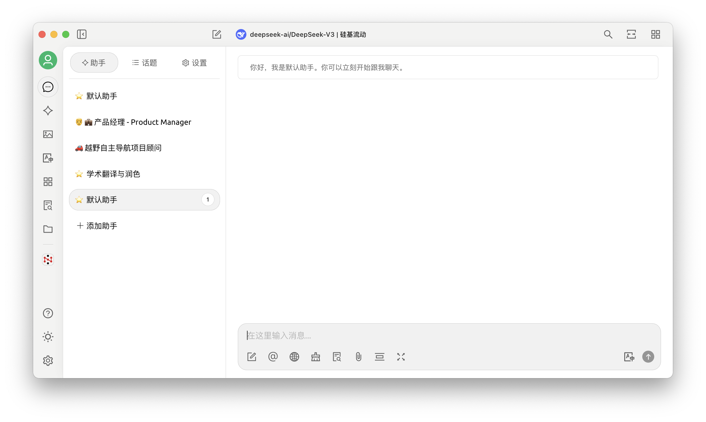Toggle expand input box fullscreen icon

coord(401,357)
